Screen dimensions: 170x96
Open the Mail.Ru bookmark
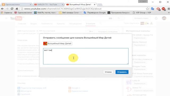[x=45, y=13]
